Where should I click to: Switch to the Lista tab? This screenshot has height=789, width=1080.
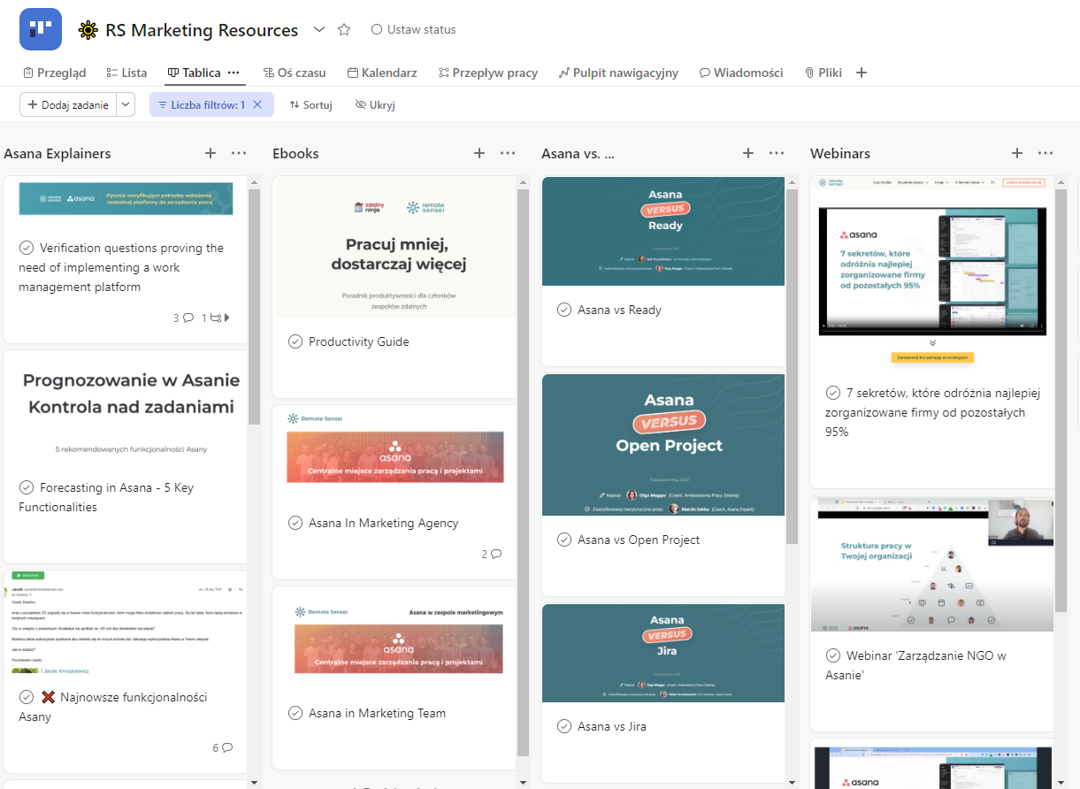click(126, 73)
